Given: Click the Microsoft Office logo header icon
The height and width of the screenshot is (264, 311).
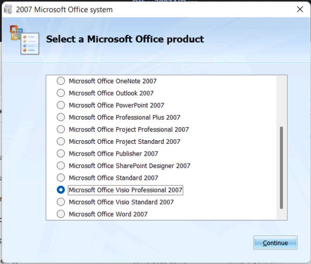Looking at the screenshot, I should coord(24,39).
